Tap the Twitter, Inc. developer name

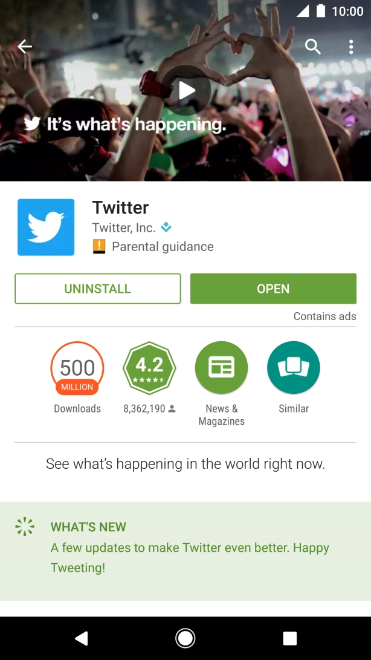(124, 227)
